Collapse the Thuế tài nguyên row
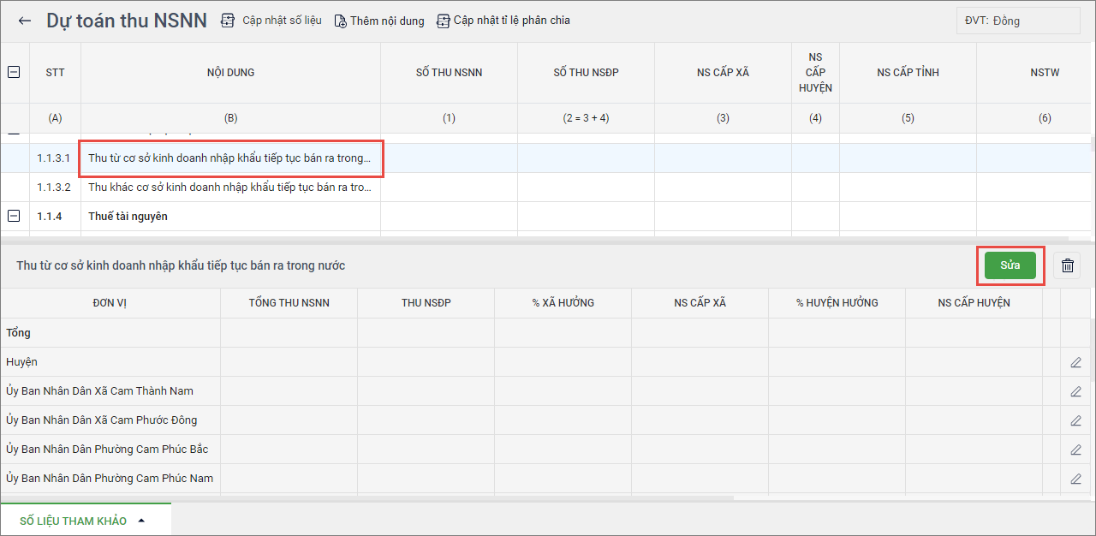Image resolution: width=1096 pixels, height=536 pixels. click(x=14, y=217)
